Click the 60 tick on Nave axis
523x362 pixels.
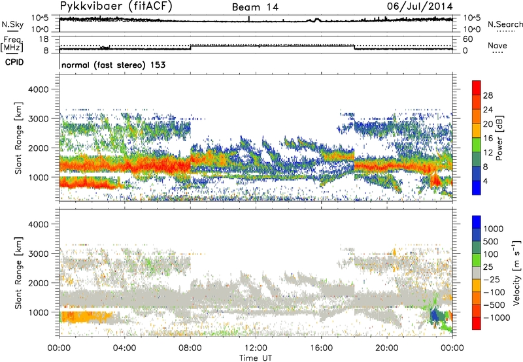[x=467, y=39]
